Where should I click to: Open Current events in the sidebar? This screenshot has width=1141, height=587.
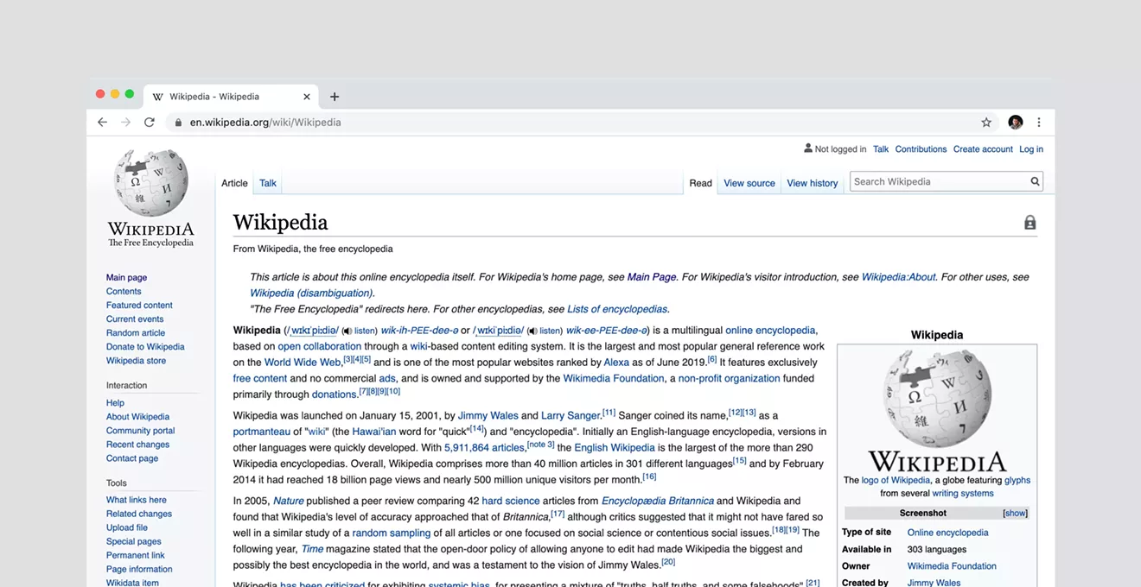point(135,319)
